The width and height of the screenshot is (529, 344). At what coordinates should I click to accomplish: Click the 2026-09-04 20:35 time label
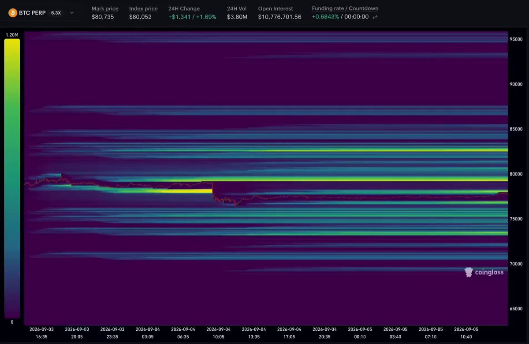point(324,333)
